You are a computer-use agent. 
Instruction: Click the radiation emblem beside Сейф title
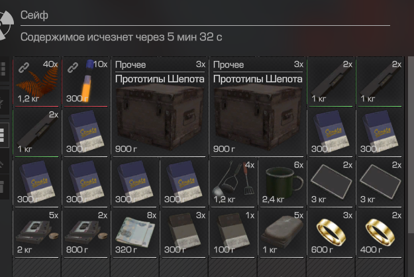coord(6,25)
